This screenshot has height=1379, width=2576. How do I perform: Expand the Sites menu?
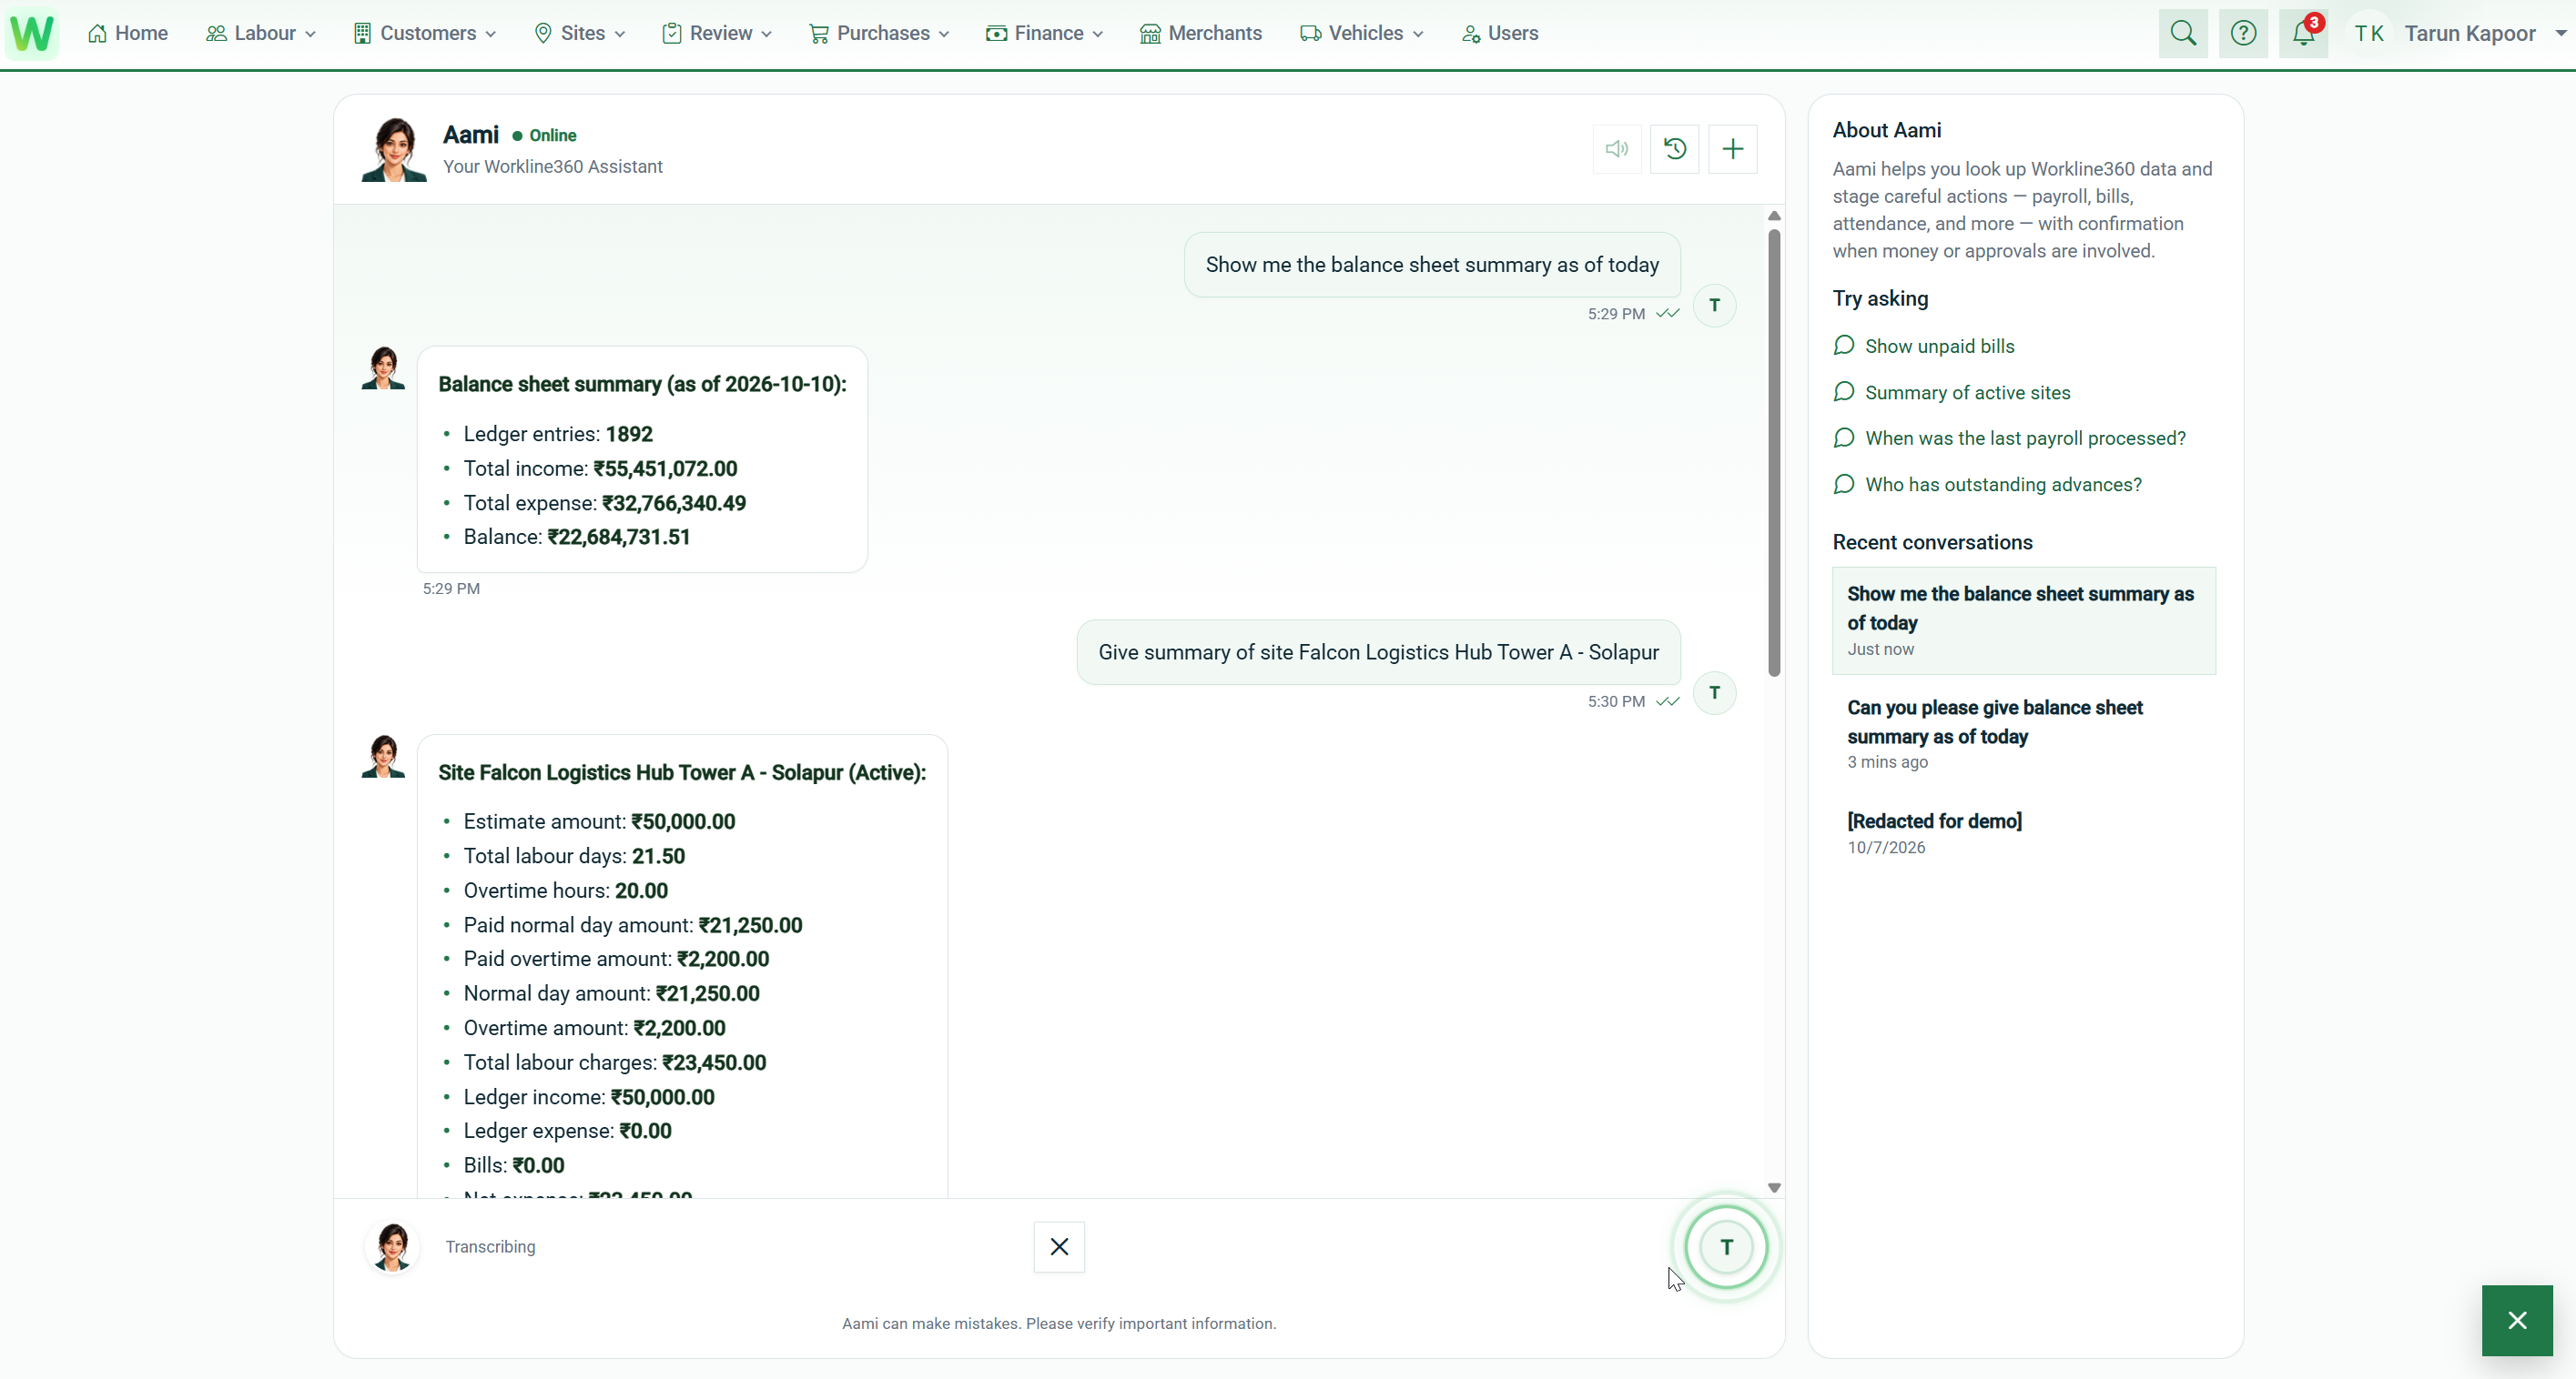point(580,33)
